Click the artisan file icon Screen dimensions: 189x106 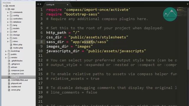click(x=9, y=67)
